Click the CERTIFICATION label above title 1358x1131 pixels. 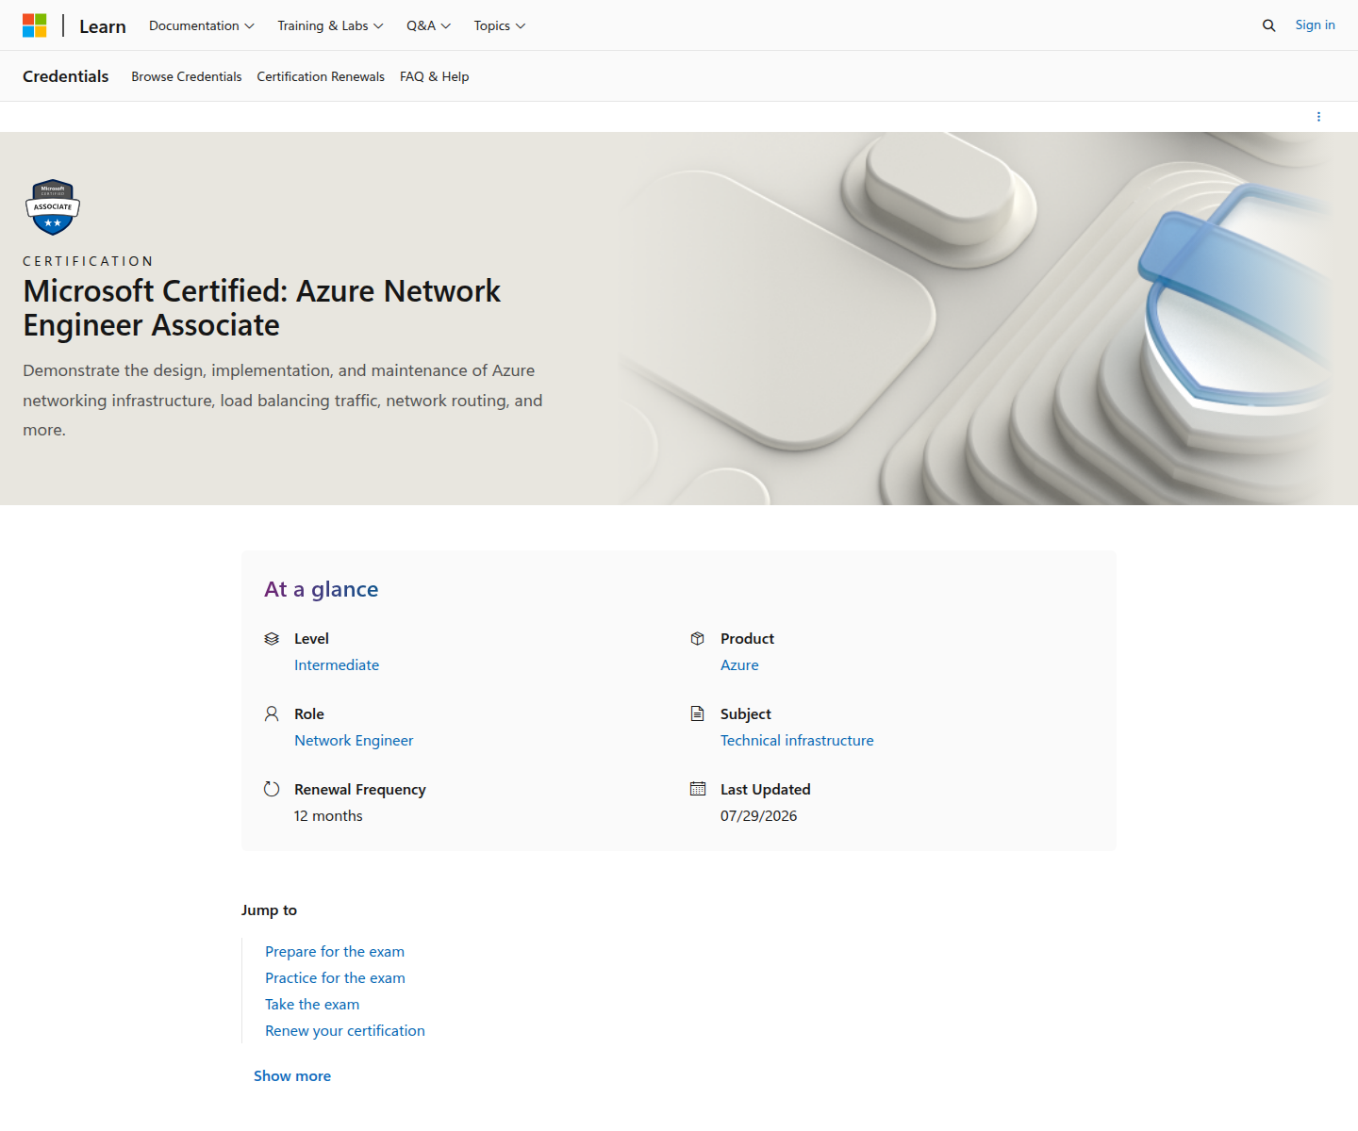click(x=88, y=261)
